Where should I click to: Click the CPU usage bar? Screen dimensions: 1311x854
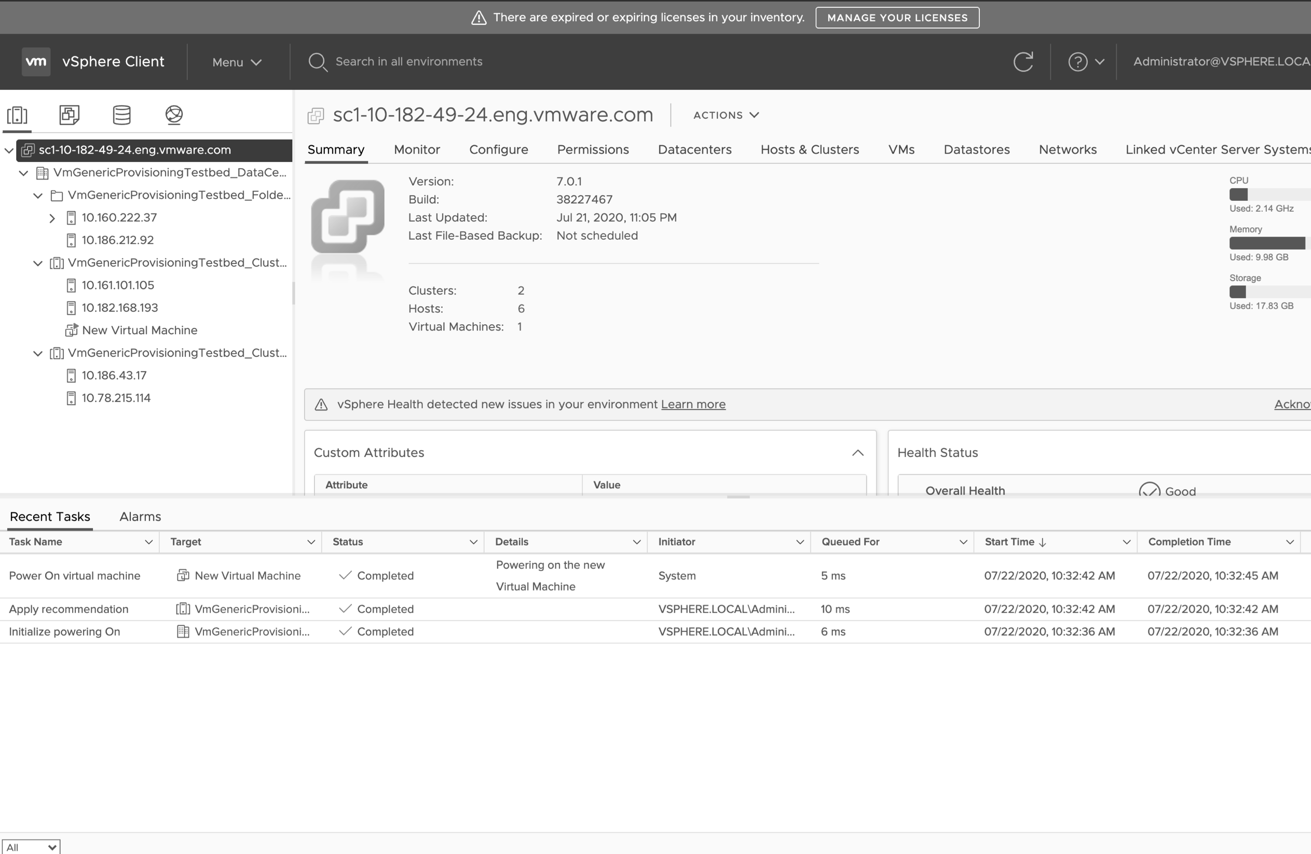click(1269, 195)
